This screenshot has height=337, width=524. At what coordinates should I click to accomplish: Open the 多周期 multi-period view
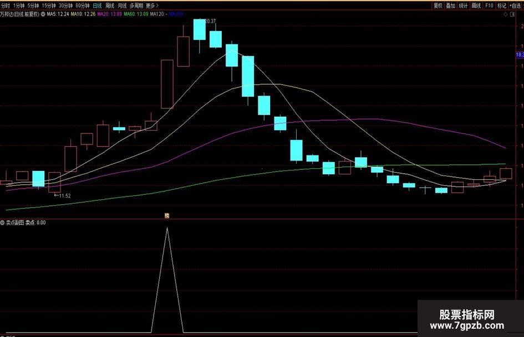(x=136, y=6)
